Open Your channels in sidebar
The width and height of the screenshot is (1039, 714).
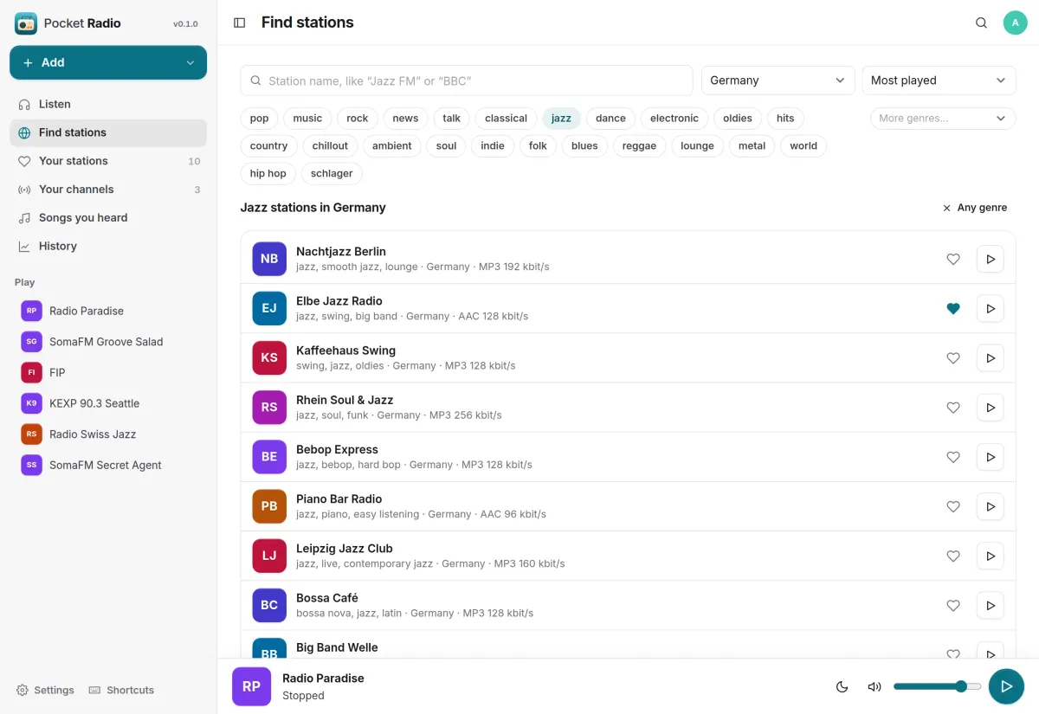click(x=108, y=190)
